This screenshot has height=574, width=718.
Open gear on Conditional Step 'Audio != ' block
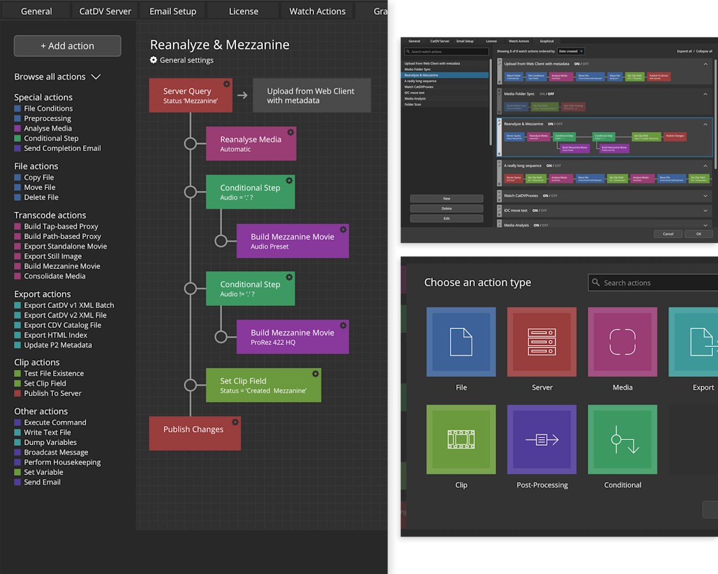[x=289, y=277]
